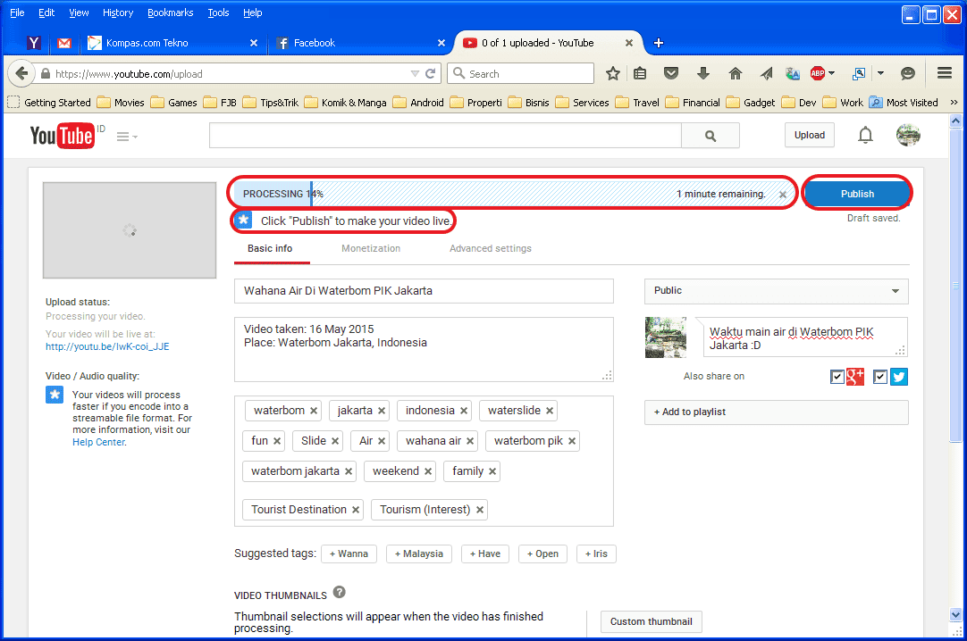Viewport: 967px width, 641px height.
Task: Toggle Google+ share checkbox
Action: pos(837,377)
